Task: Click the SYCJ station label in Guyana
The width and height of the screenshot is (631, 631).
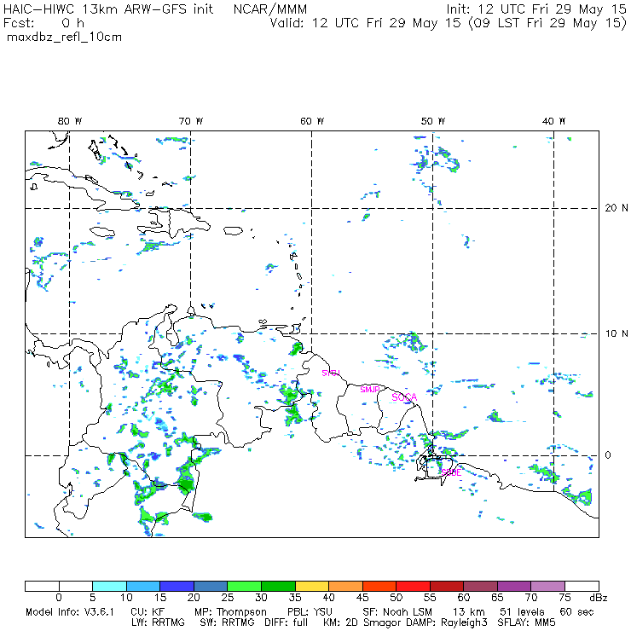Action: (331, 373)
